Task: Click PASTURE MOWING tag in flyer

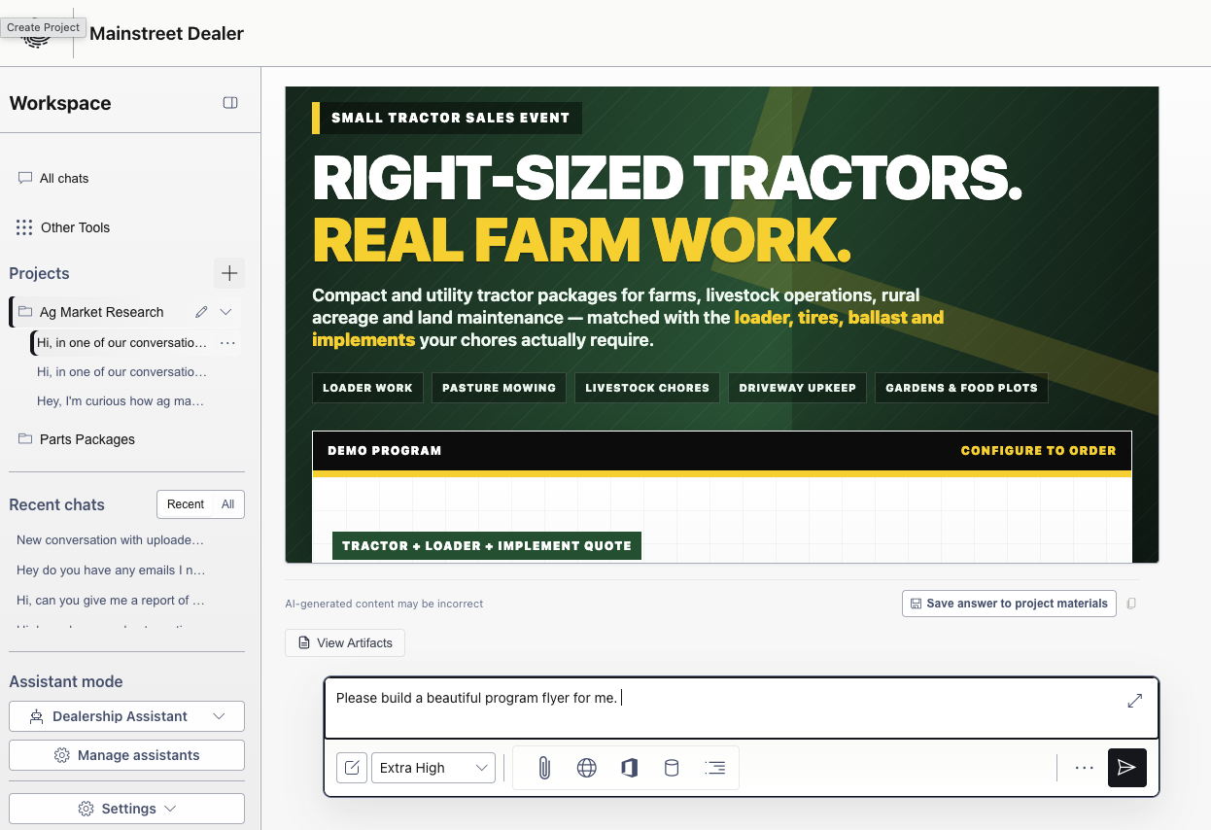Action: pos(499,388)
